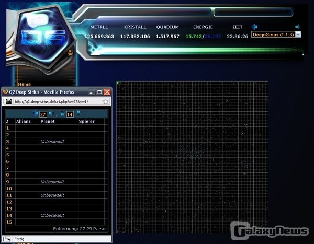The image size is (314, 244).
Task: Click the Fertig status bar text
Action: [x=19, y=239]
